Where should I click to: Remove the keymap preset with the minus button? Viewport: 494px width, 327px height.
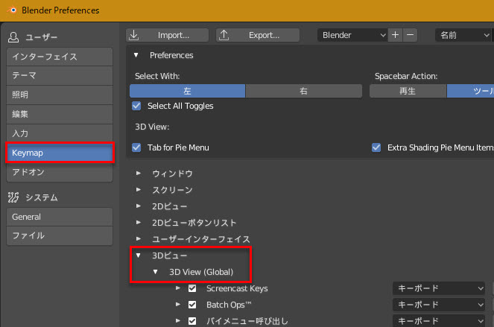(410, 35)
